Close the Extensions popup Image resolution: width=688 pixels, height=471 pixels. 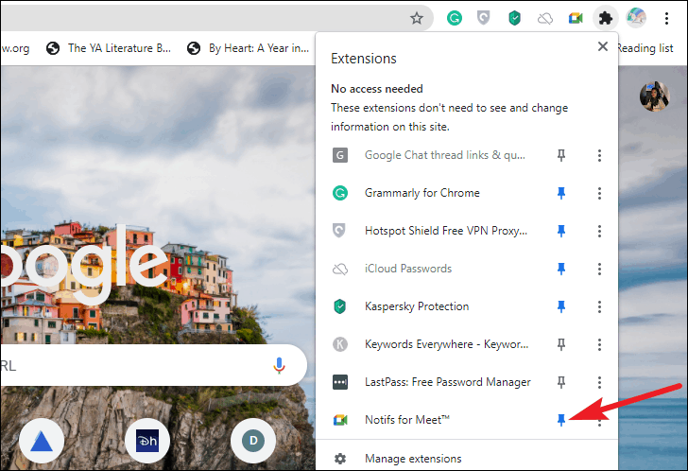coord(603,46)
